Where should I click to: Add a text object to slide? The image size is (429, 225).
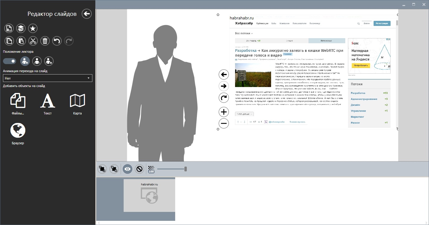pyautogui.click(x=48, y=104)
